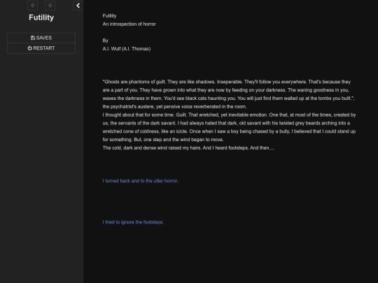Collapse the sidebar with the chevron
This screenshot has height=283, width=378.
(x=78, y=6)
